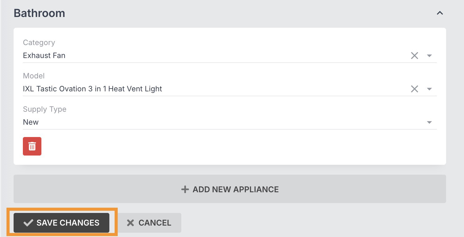Click the X icon in Cancel button
Viewport: 464px width, 237px height.
[130, 223]
